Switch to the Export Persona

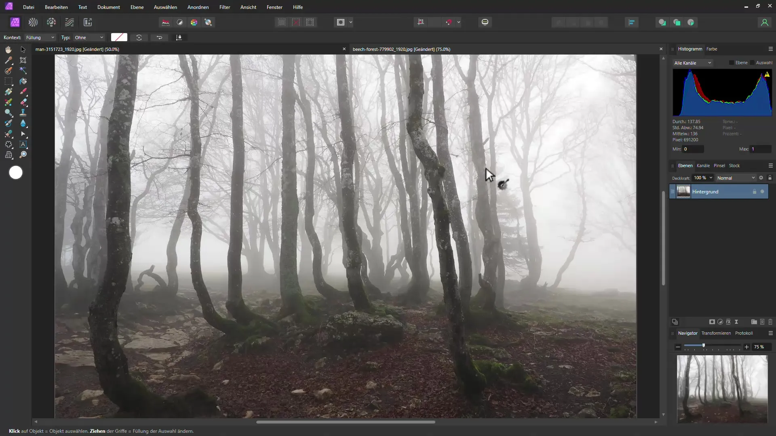[x=88, y=22]
